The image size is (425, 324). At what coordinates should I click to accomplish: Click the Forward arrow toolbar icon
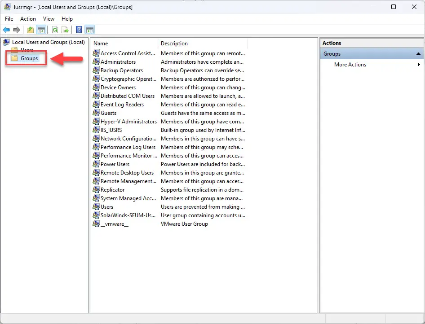(x=17, y=30)
